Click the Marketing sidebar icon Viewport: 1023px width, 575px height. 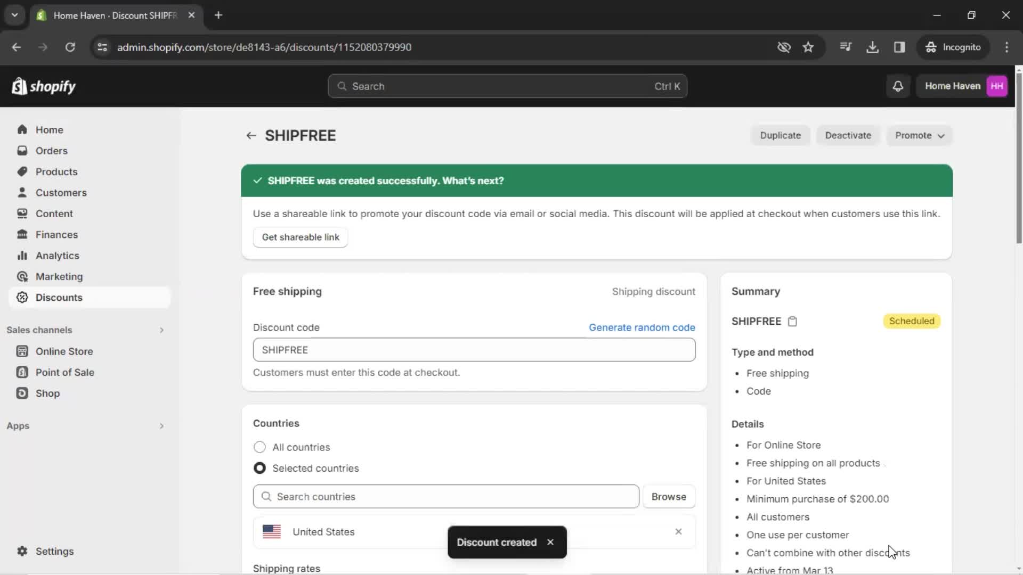(22, 276)
